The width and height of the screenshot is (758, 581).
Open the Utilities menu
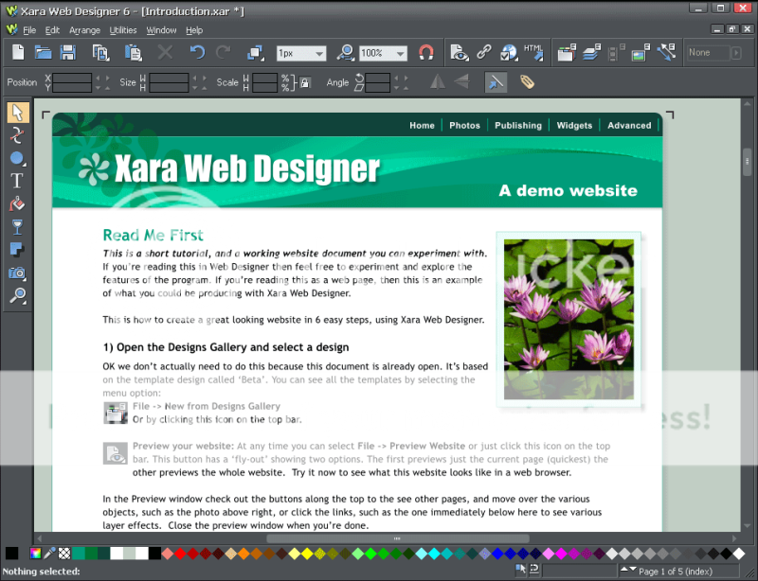pos(123,30)
